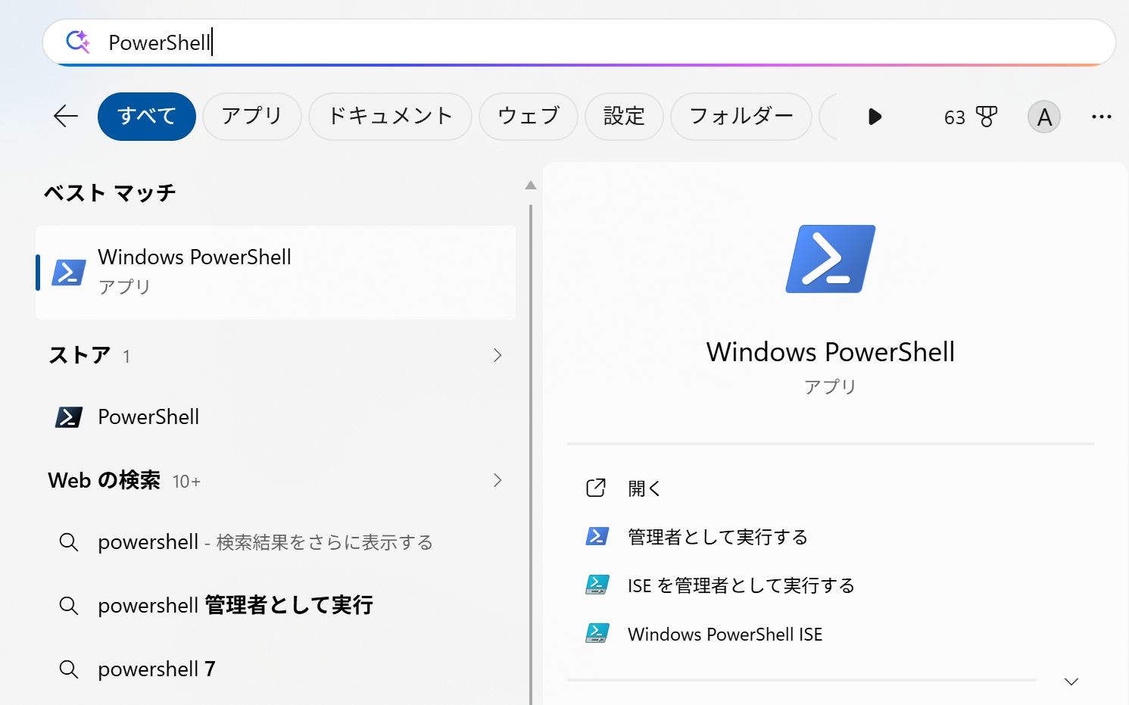Switch to the フォルダー filter tab
The image size is (1129, 705).
point(741,117)
